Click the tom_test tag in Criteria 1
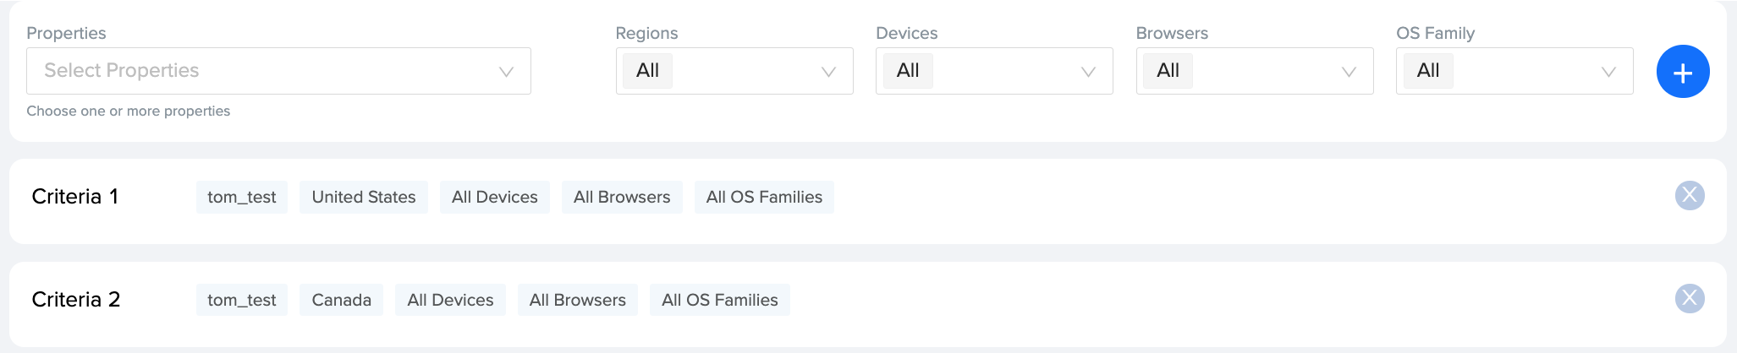Screen dimensions: 1737x353 [x=242, y=197]
